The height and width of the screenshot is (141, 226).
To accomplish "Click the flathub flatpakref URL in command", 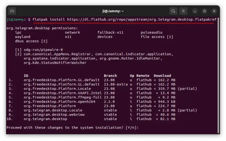I will tap(145, 20).
